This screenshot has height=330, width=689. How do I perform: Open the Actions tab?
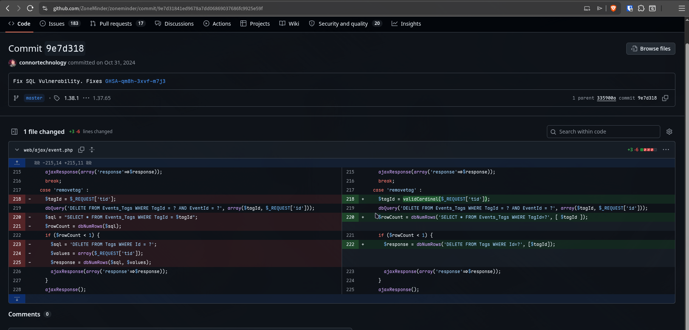(x=217, y=24)
